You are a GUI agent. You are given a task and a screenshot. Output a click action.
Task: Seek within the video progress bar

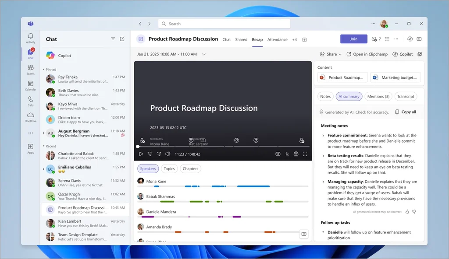[219, 146]
